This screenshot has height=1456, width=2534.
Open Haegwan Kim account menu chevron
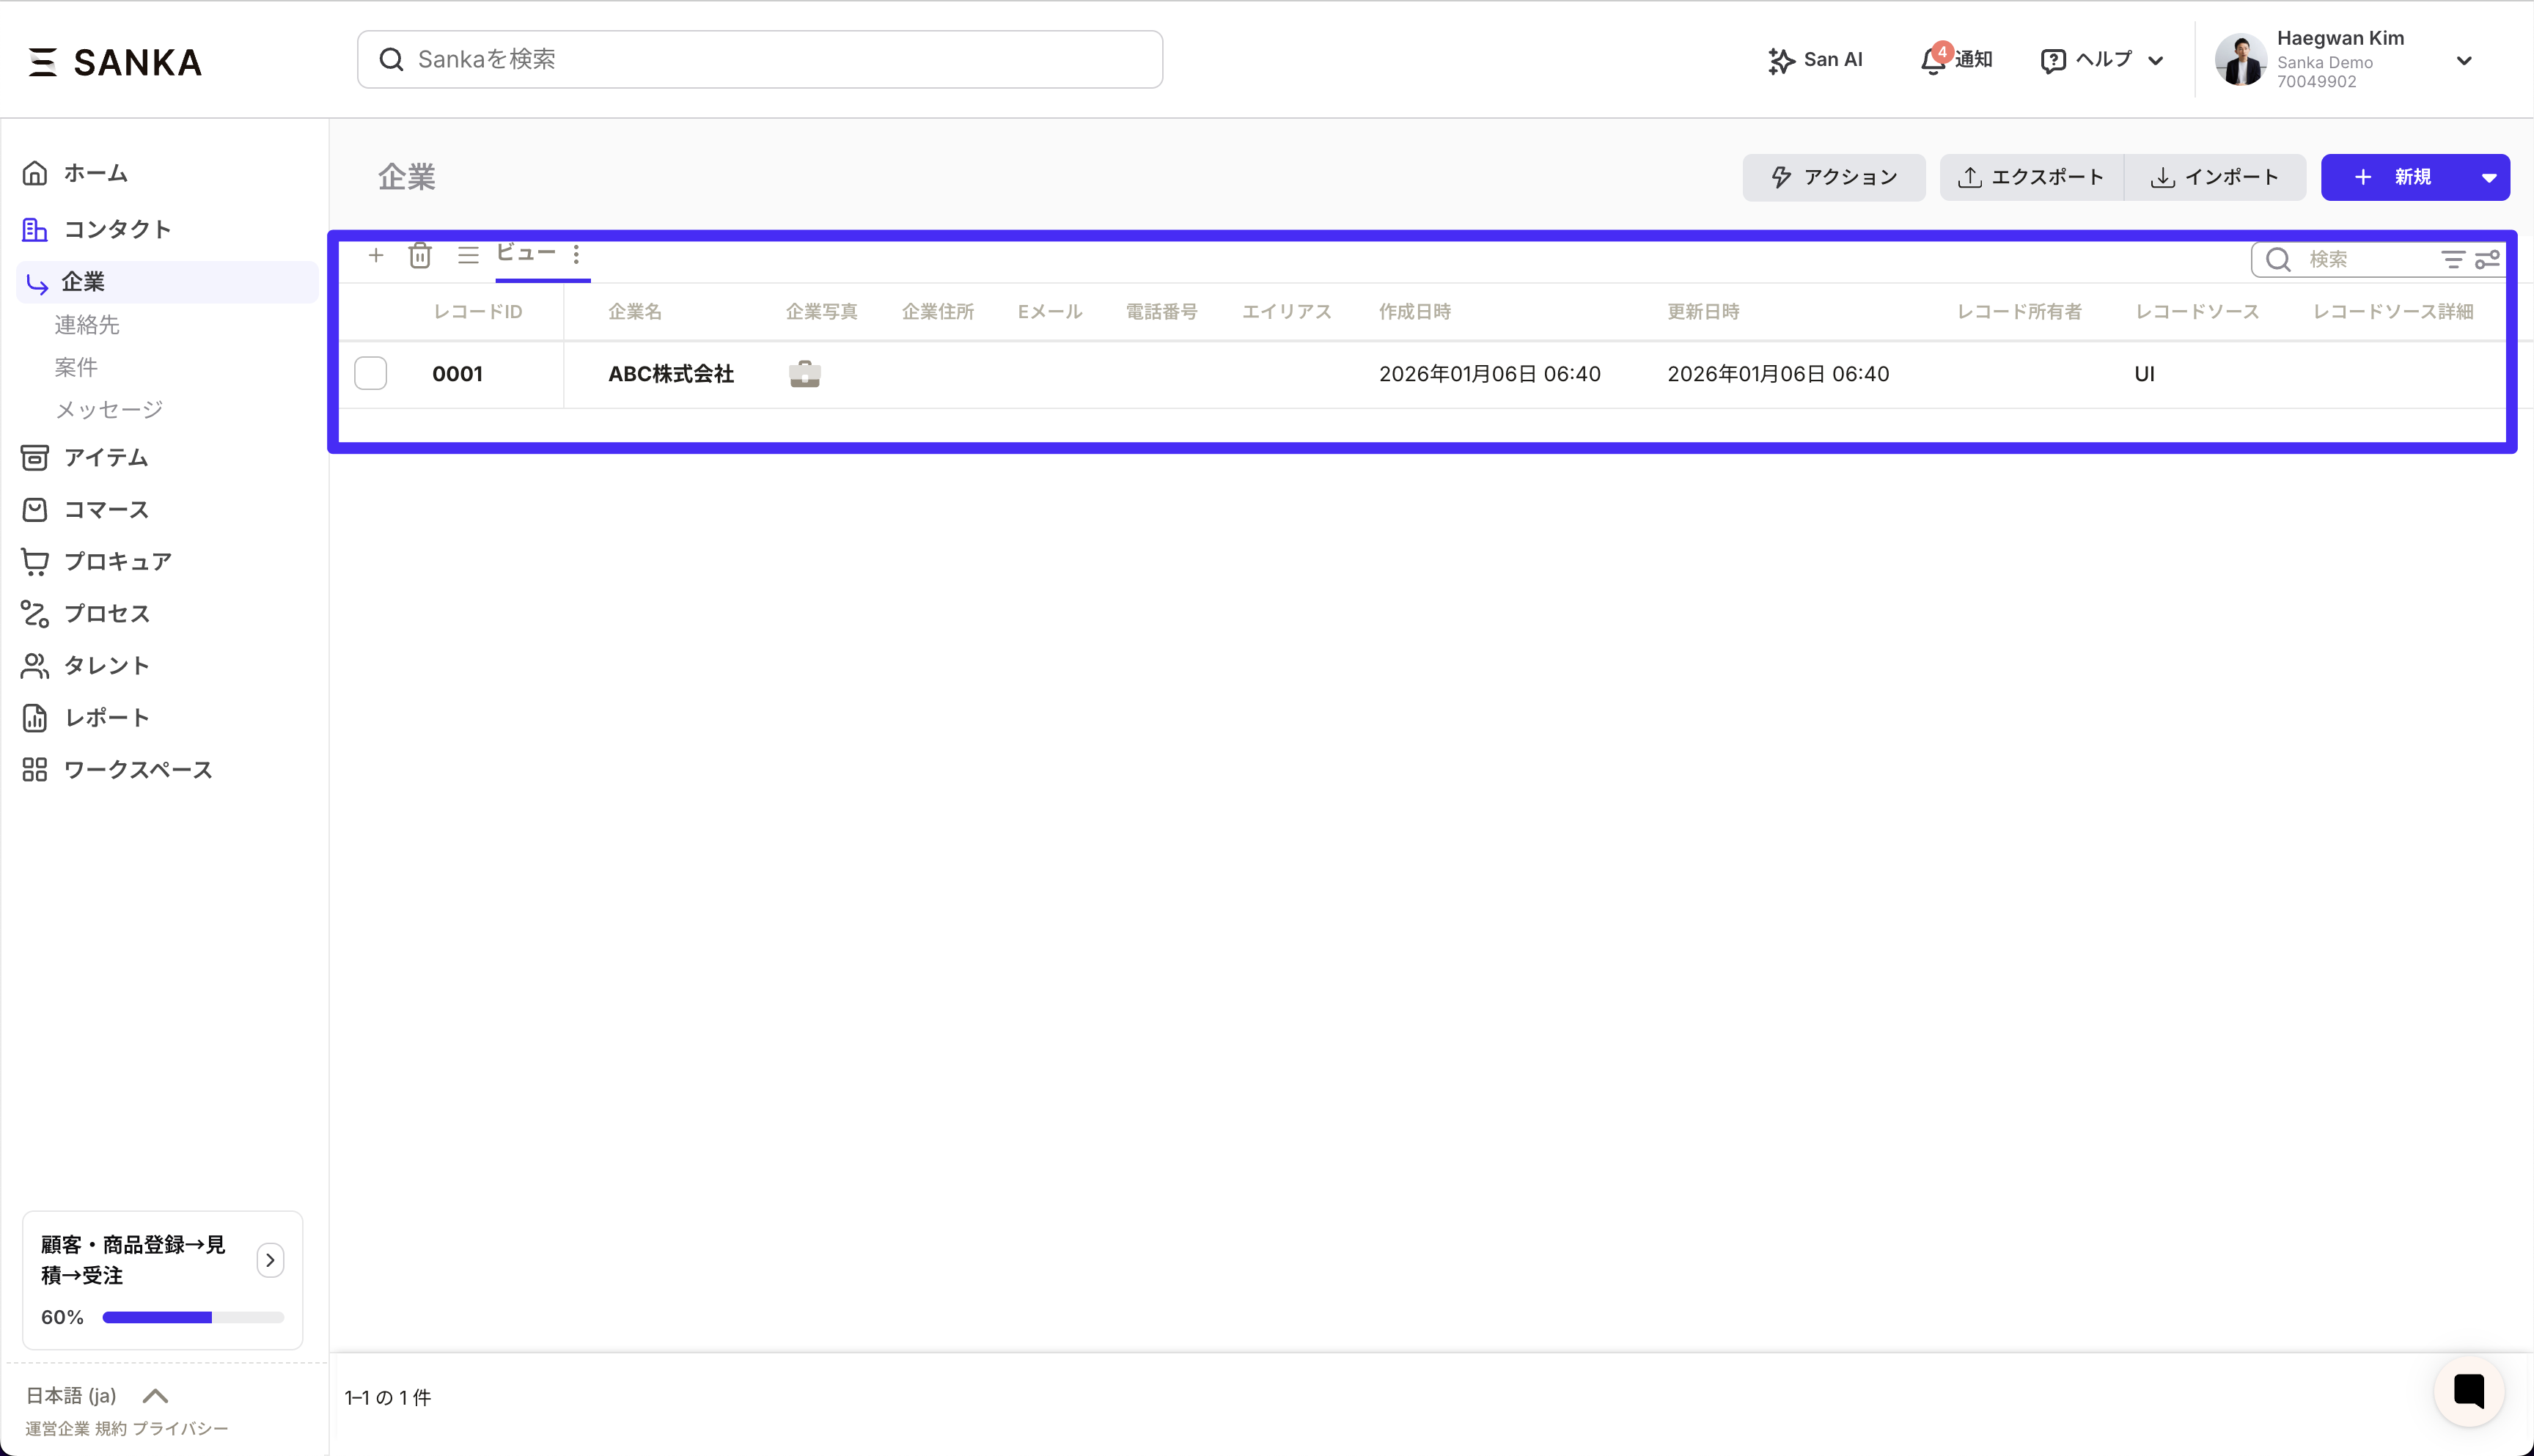pyautogui.click(x=2464, y=61)
